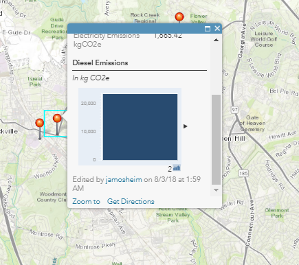Click the Diesel Emissions heading
This screenshot has width=299, height=265.
pyautogui.click(x=100, y=62)
